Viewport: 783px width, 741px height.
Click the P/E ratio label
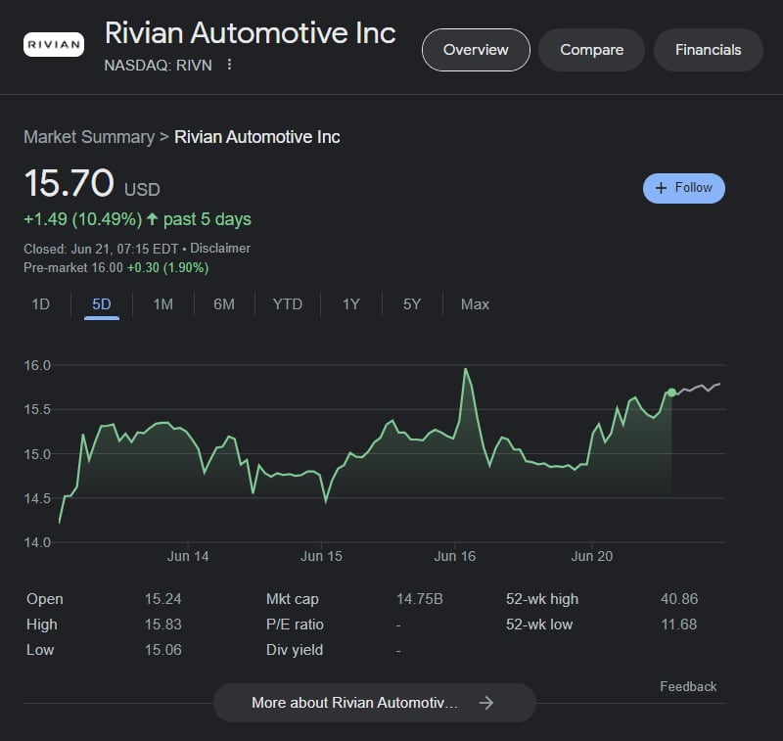(x=295, y=625)
